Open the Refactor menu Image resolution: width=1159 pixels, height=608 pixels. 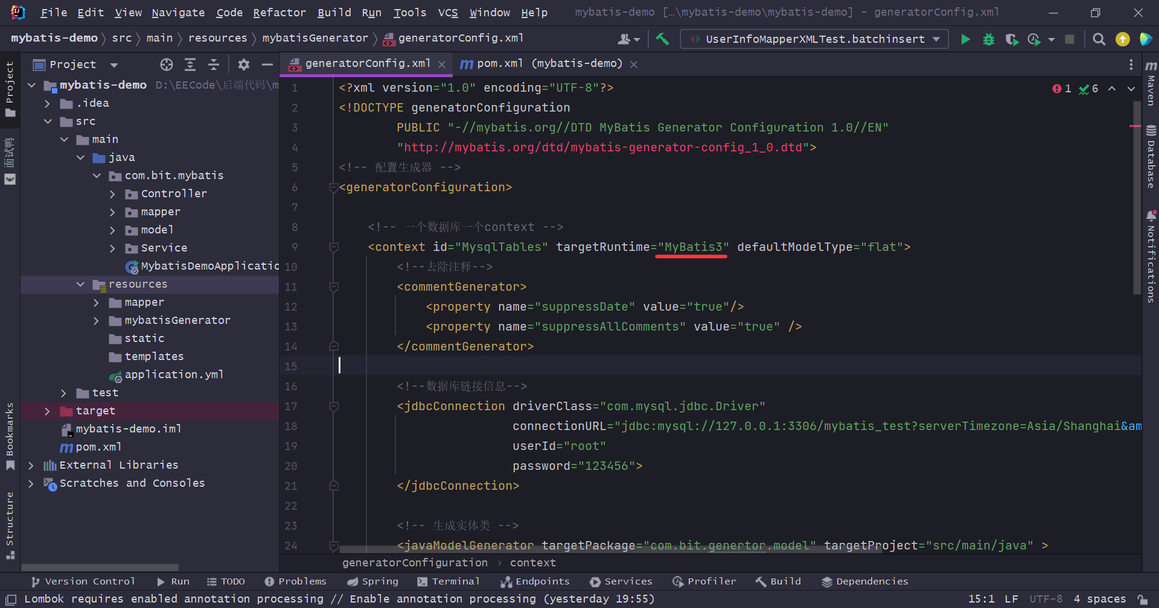click(x=279, y=13)
